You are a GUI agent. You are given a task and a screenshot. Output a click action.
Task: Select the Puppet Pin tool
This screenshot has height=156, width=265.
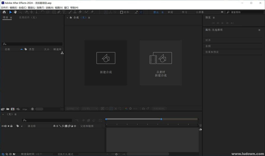pyautogui.click(x=92, y=12)
